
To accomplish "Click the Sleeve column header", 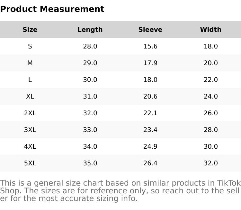I will (150, 30).
